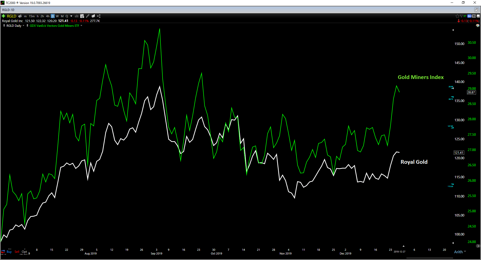The width and height of the screenshot is (481, 260).
Task: Click the Royal Gold Inc company name
Action: pyautogui.click(x=13, y=21)
